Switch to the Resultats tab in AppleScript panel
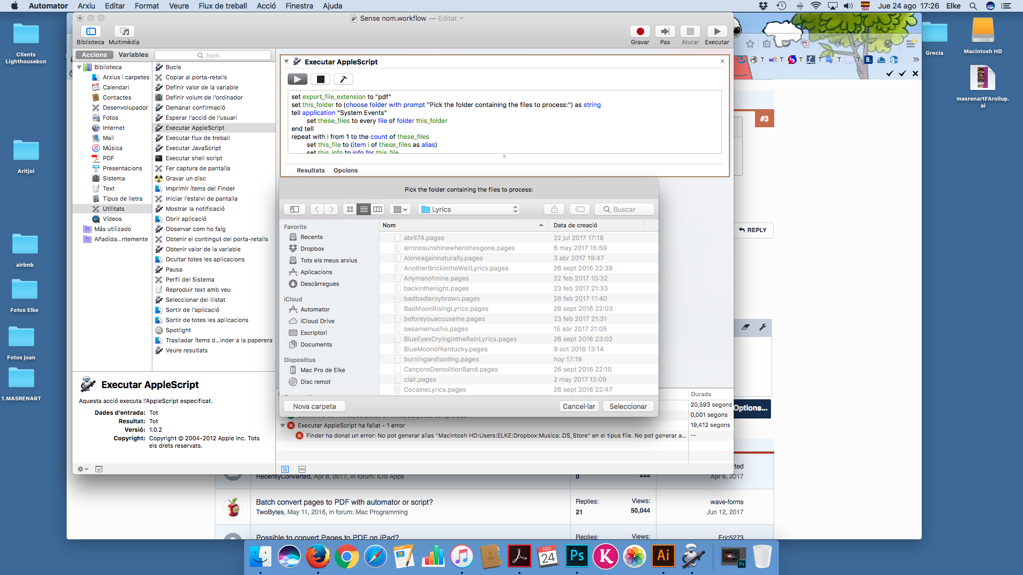 (x=310, y=170)
